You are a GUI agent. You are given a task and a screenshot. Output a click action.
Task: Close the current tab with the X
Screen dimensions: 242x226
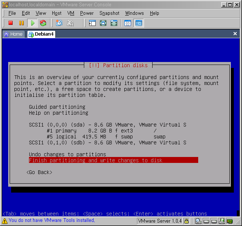[x=235, y=34]
